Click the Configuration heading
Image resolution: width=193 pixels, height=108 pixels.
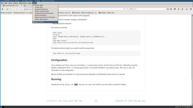tap(59, 60)
